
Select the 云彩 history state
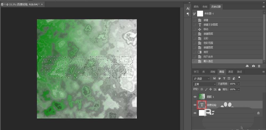(x=227, y=38)
